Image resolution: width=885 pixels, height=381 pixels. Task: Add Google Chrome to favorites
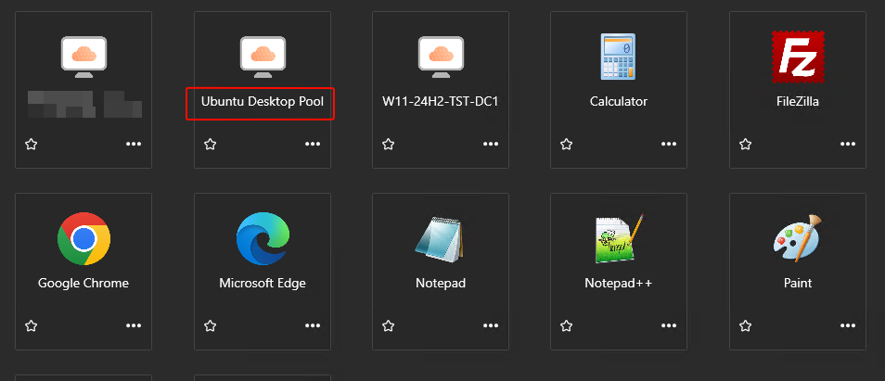[31, 325]
